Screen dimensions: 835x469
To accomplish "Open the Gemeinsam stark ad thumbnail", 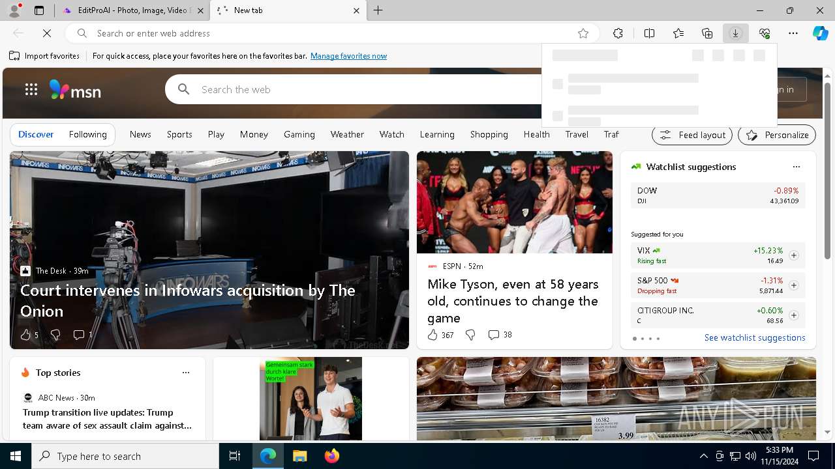I will click(x=311, y=399).
